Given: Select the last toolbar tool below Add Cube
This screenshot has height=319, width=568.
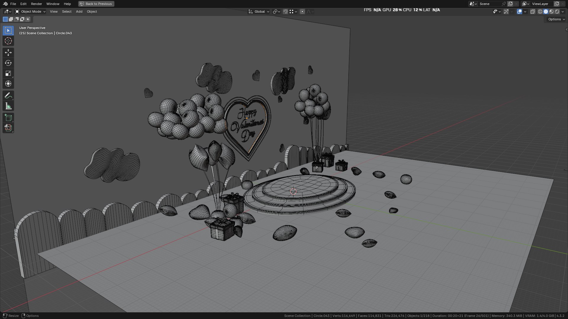Looking at the screenshot, I should point(8,128).
